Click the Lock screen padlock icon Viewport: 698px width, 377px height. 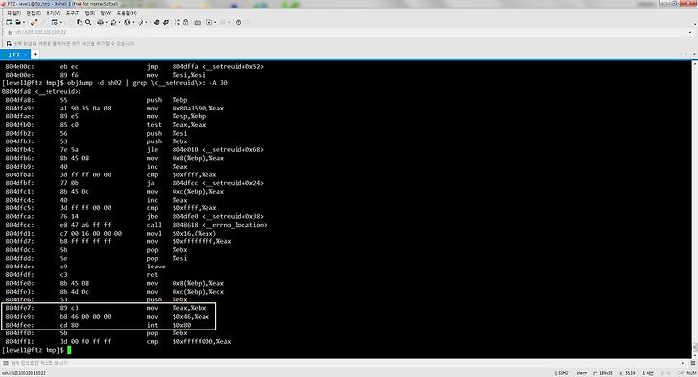tap(185, 22)
